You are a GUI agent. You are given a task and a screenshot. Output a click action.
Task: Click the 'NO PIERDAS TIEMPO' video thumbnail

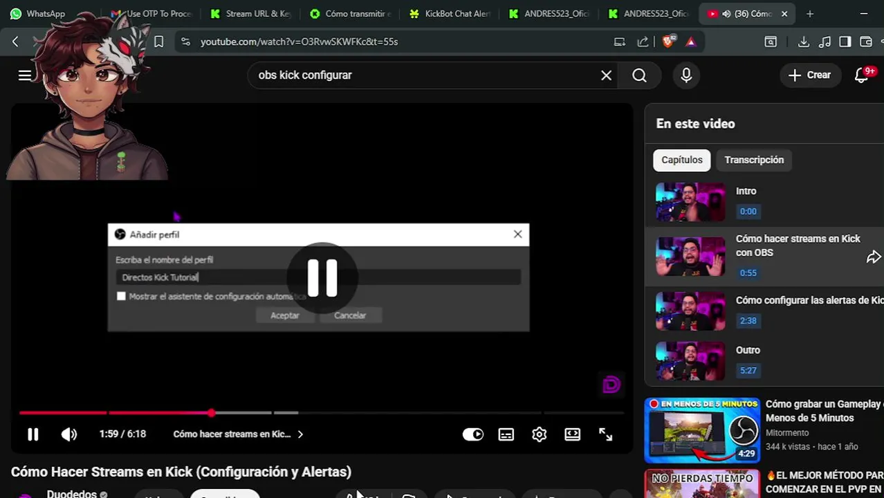[x=702, y=484]
